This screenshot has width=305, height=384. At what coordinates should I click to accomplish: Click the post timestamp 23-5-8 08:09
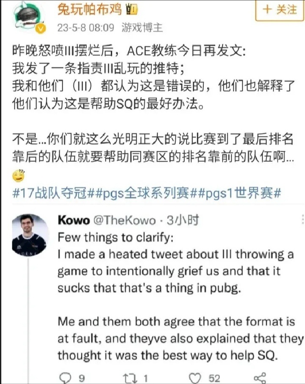(x=86, y=28)
